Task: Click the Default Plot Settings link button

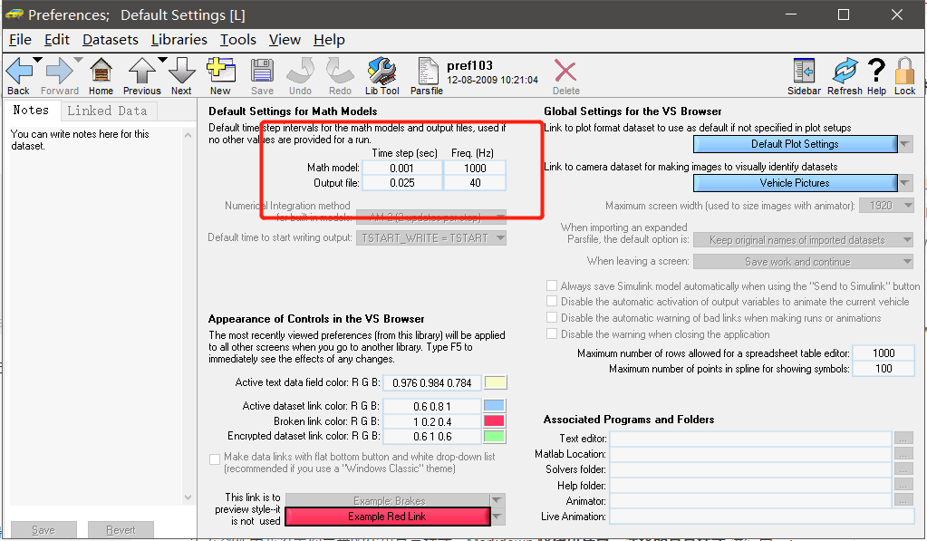Action: coord(795,144)
